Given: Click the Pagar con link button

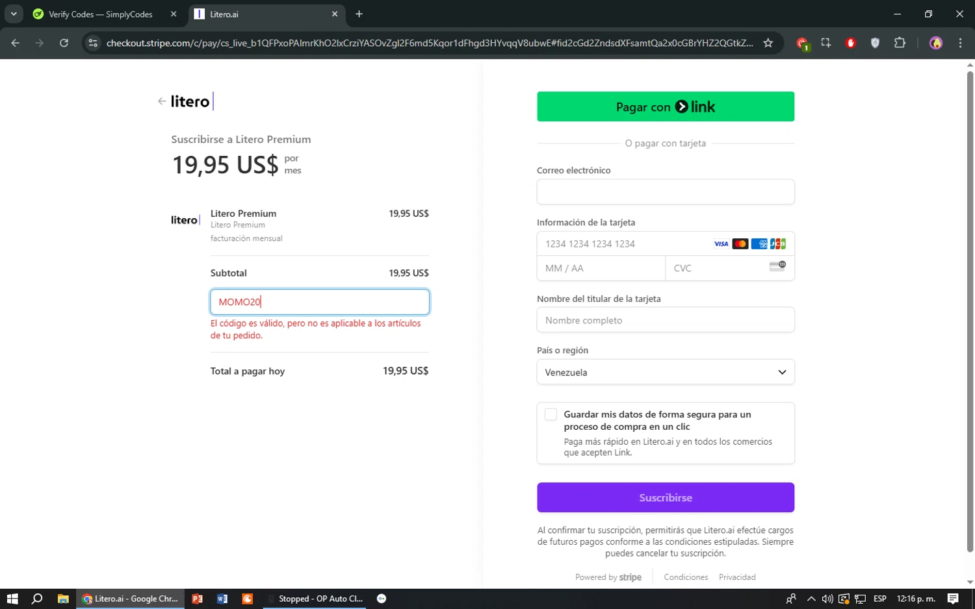Looking at the screenshot, I should click(666, 106).
